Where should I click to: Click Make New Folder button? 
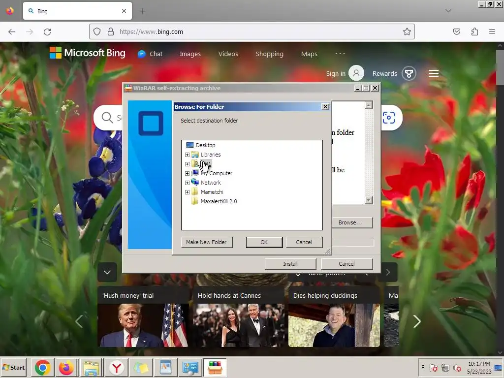(207, 242)
